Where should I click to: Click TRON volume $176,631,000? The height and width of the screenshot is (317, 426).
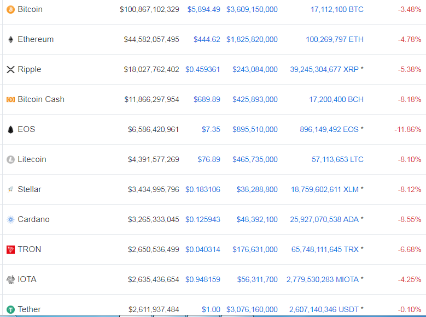(x=255, y=249)
